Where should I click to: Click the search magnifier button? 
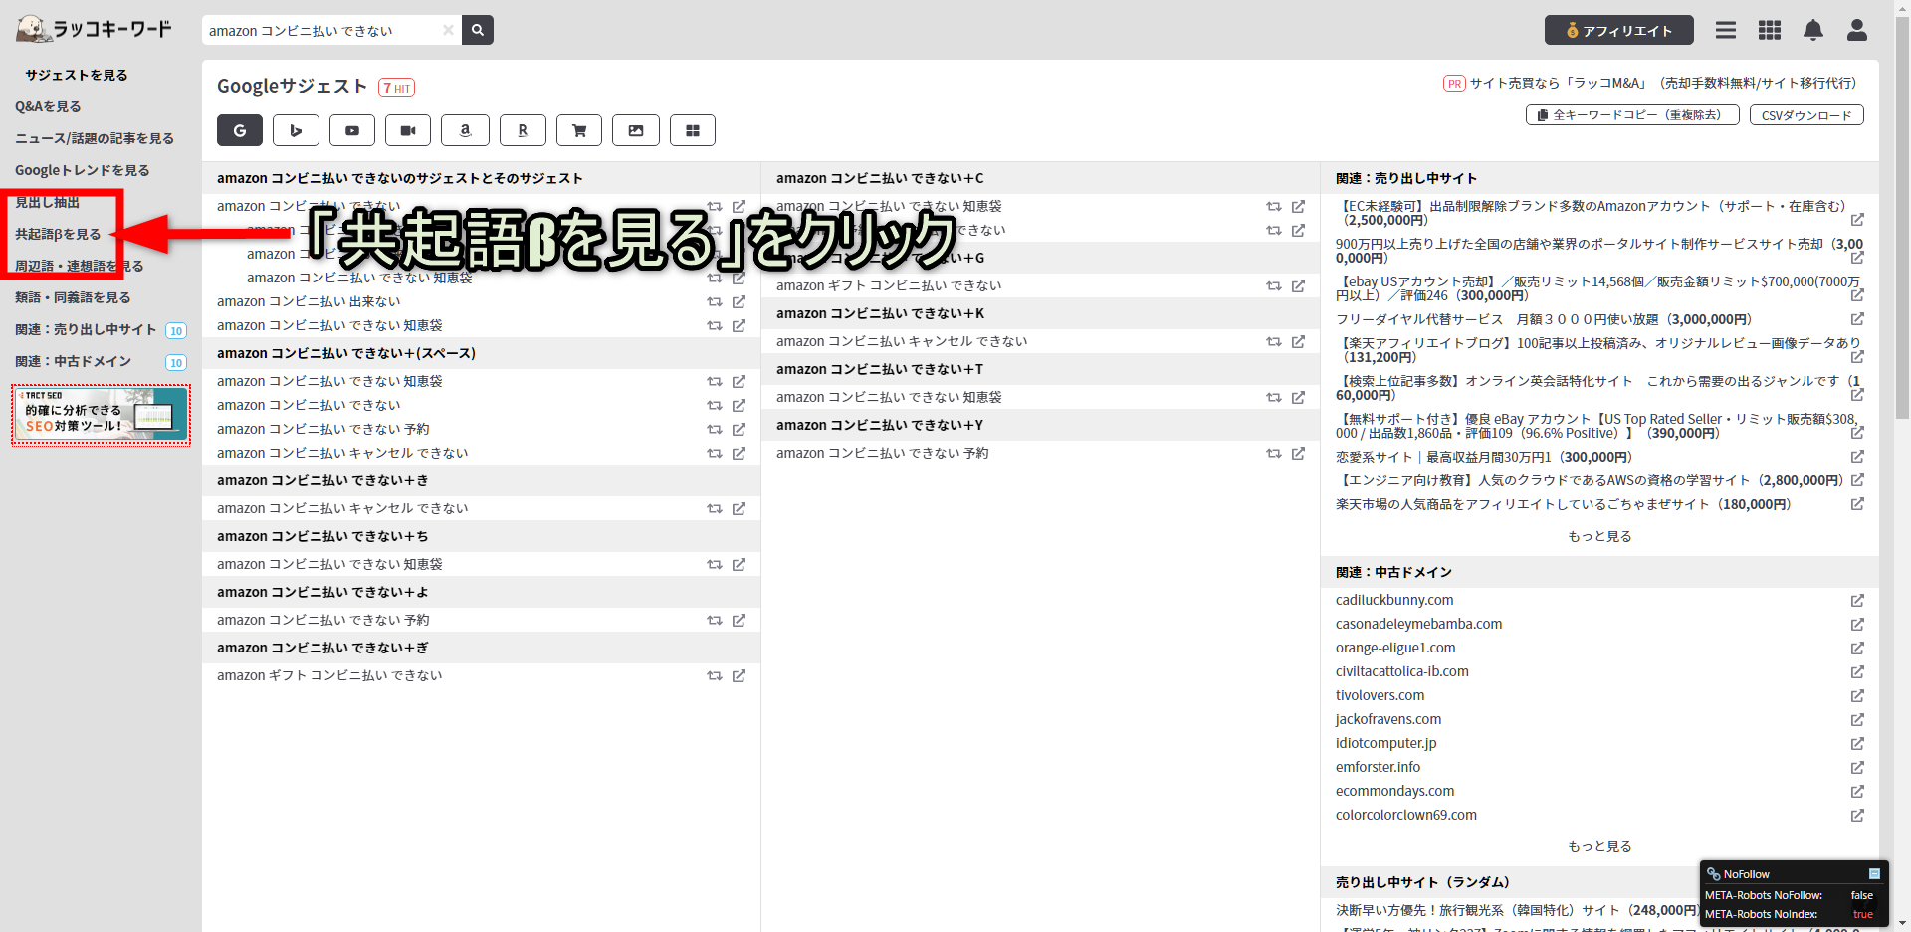click(x=478, y=30)
